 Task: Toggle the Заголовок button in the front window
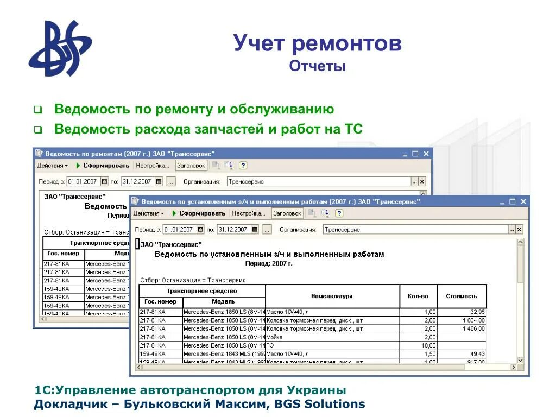click(287, 213)
